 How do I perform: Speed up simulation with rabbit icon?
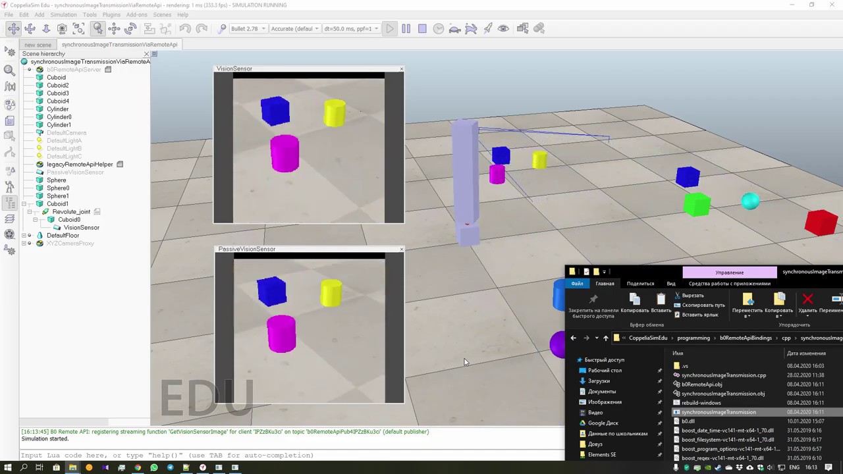[471, 28]
